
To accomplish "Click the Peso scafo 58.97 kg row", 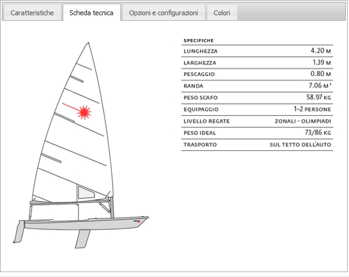I will tap(257, 98).
